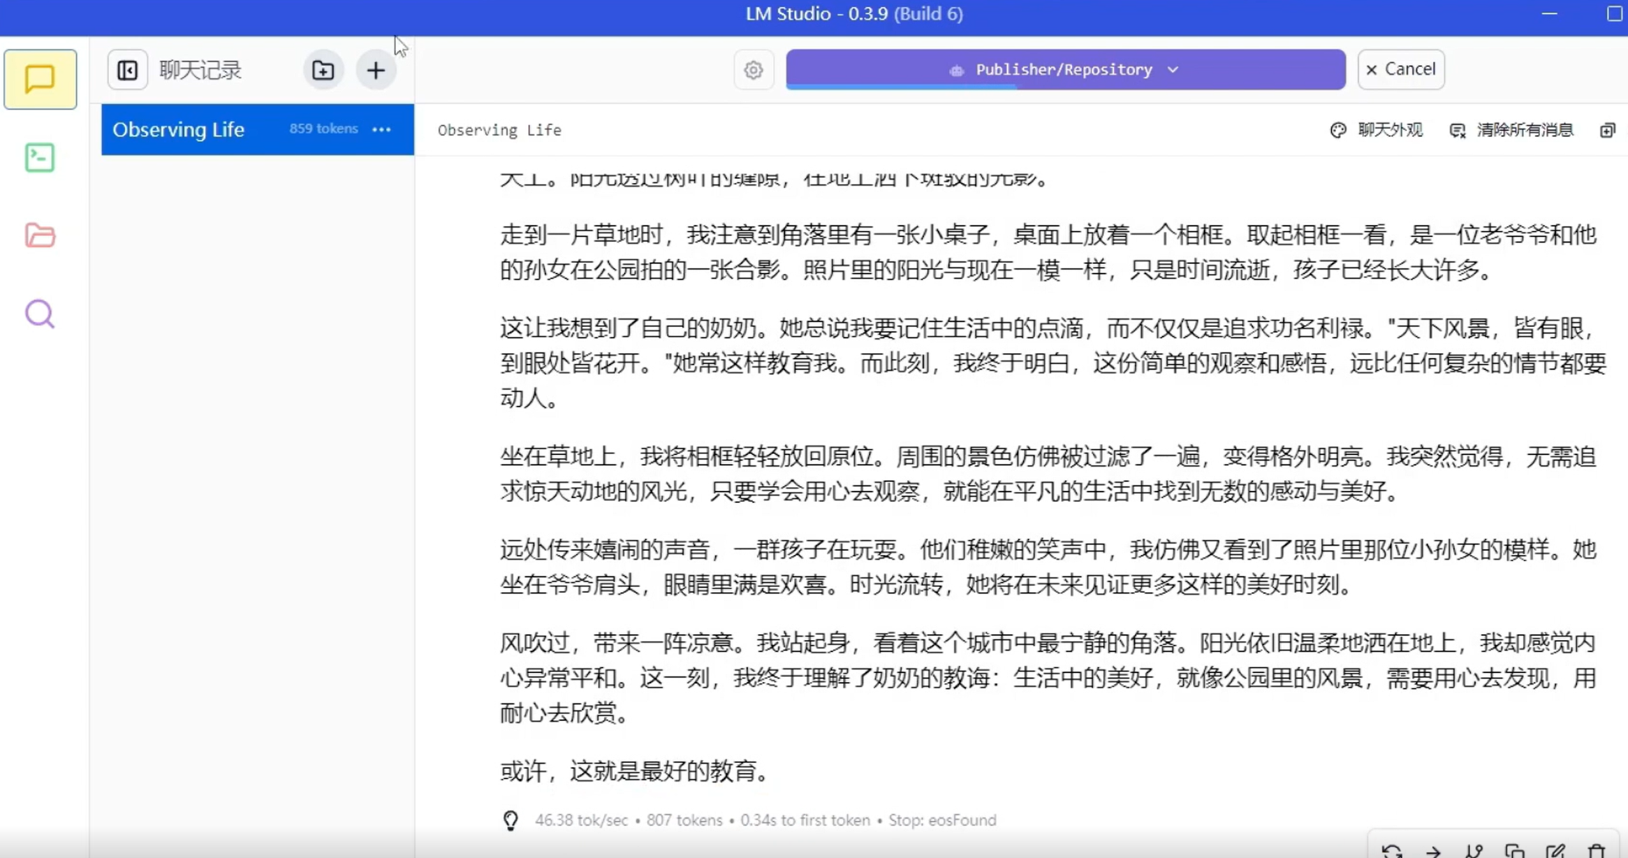Open the Developer terminal view
This screenshot has width=1628, height=858.
point(40,157)
